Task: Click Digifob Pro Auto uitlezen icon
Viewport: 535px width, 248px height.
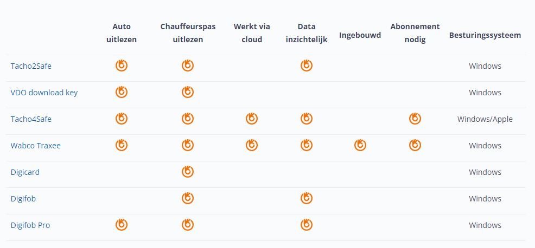Action: (122, 225)
